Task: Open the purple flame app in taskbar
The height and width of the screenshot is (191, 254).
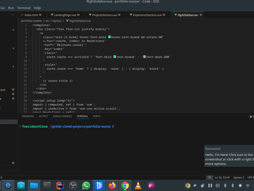Action: pyautogui.click(x=151, y=185)
